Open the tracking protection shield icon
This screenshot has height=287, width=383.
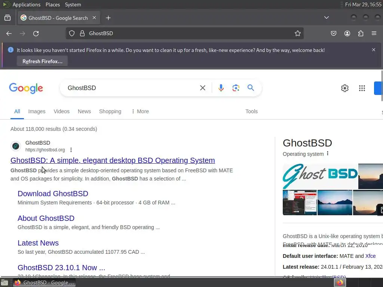tap(71, 33)
